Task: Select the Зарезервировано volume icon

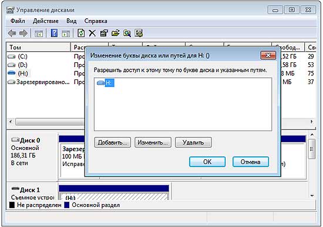Action: pos(12,82)
